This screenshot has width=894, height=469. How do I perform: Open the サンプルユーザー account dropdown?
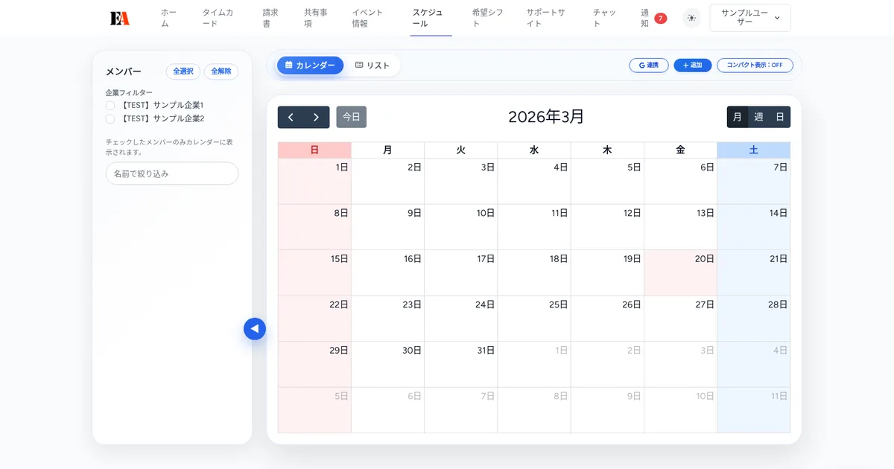[749, 17]
